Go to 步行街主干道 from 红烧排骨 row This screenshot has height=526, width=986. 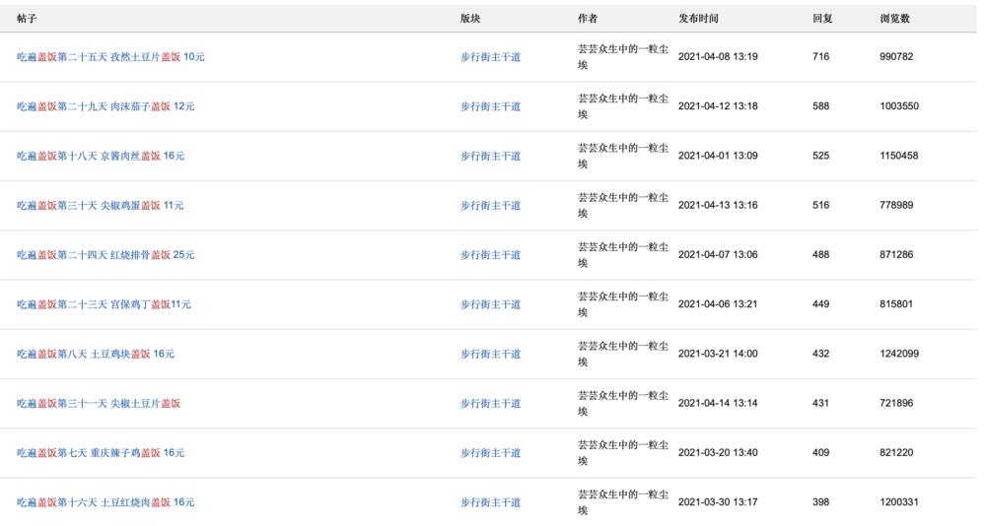point(490,255)
